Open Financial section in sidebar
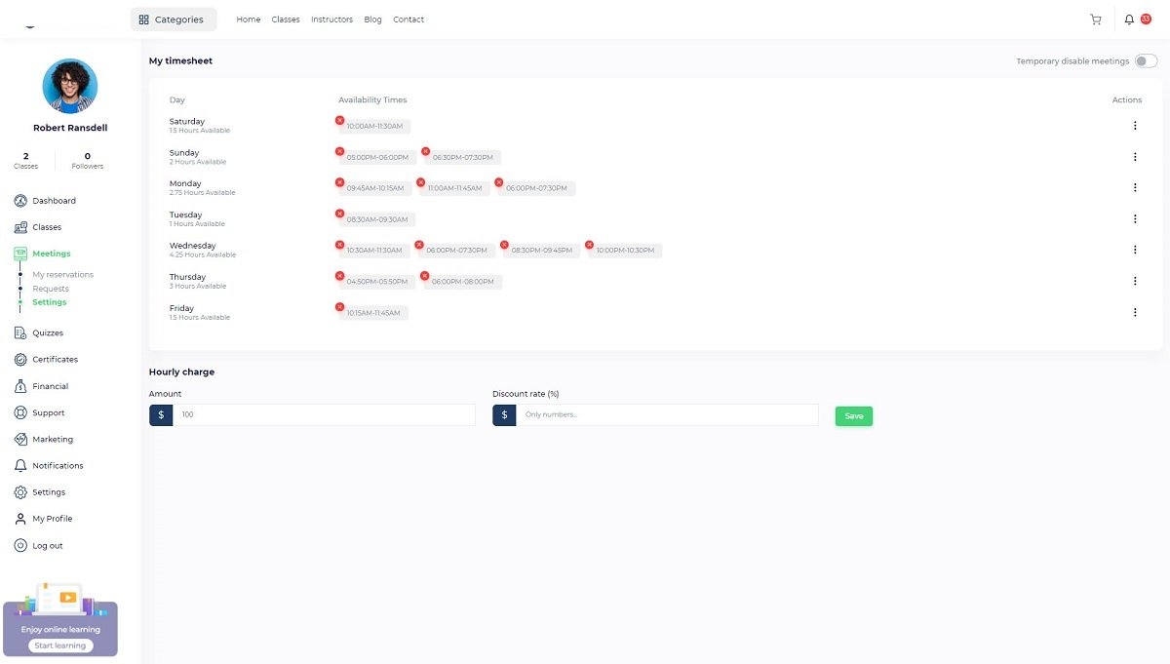The width and height of the screenshot is (1170, 664). (51, 386)
